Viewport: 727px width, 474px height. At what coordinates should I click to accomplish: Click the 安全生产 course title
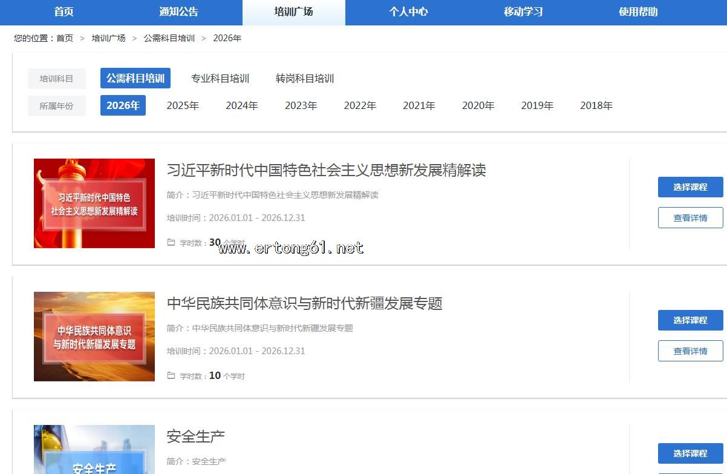(196, 436)
